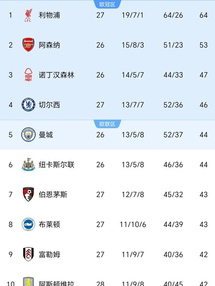
Task: Click the Liverpool club crest
Action: click(x=29, y=15)
